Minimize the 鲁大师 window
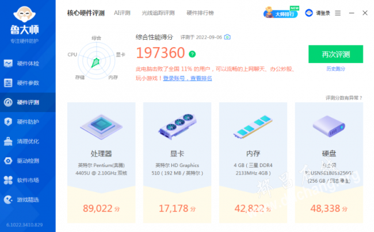This screenshot has height=232, width=374. (352, 13)
